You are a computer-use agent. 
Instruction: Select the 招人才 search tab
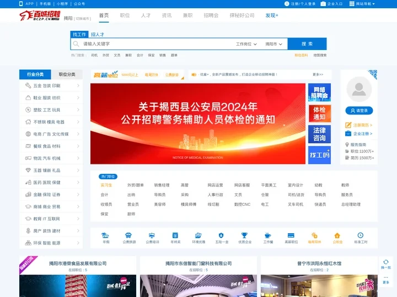(x=97, y=34)
